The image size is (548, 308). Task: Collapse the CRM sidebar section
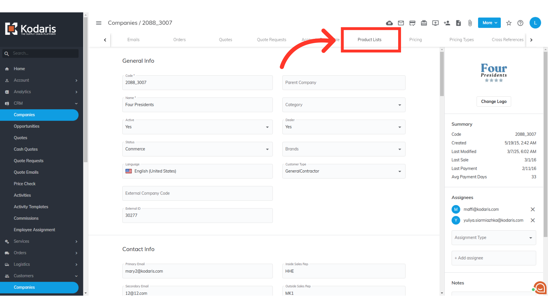76,104
